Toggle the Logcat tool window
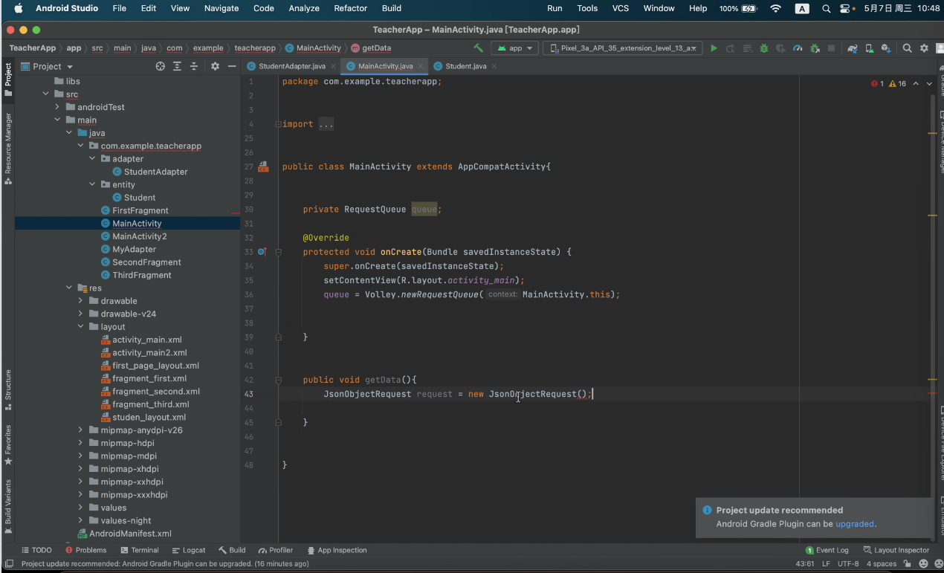944x573 pixels. click(189, 550)
